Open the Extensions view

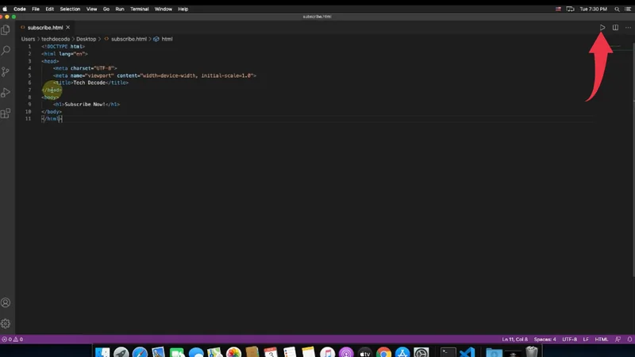click(x=6, y=113)
